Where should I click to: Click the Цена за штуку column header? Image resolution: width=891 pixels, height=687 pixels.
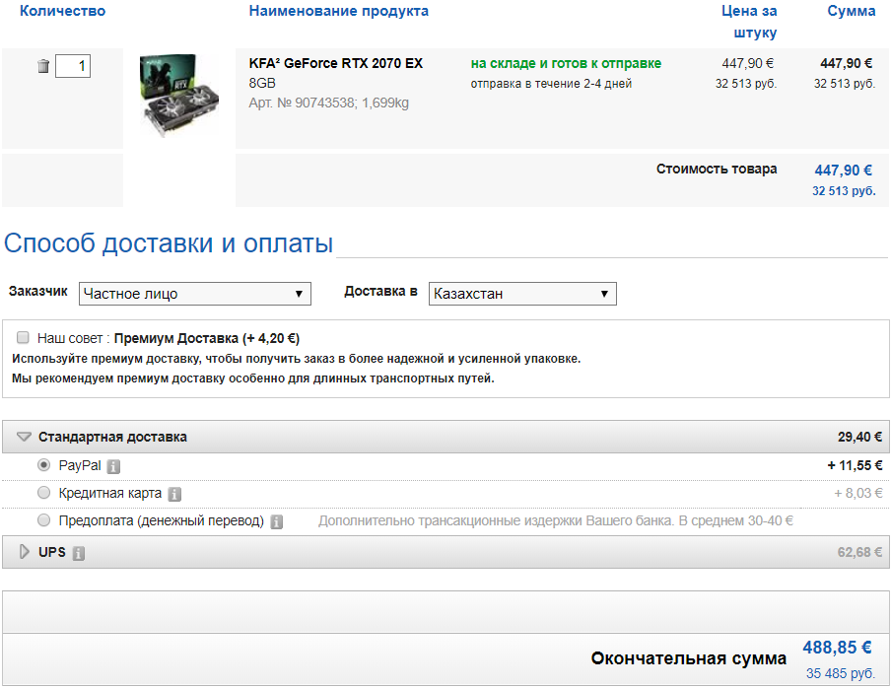[749, 22]
